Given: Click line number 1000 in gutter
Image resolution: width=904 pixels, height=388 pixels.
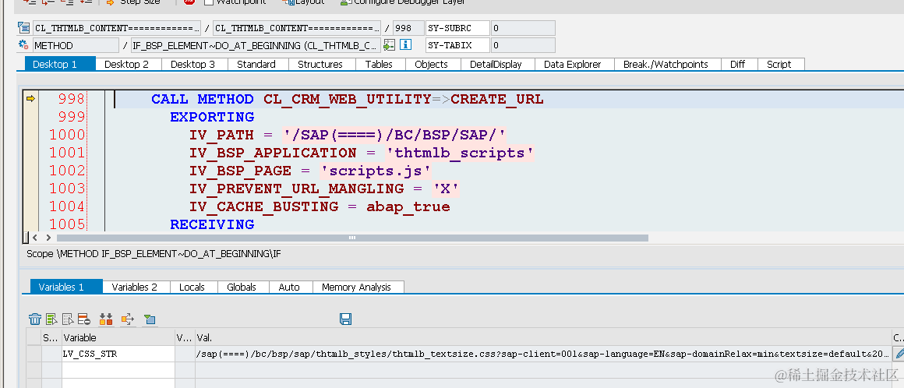Looking at the screenshot, I should [67, 135].
